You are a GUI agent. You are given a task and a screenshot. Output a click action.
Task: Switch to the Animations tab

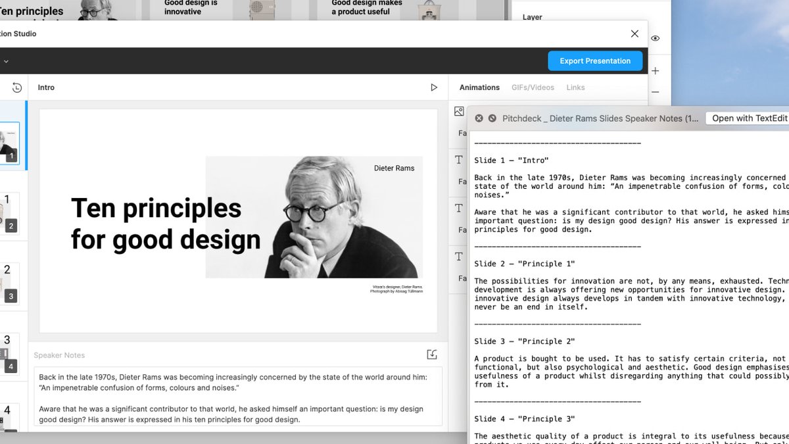(479, 87)
